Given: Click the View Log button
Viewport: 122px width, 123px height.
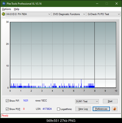Looking at the screenshot, I should [x=83, y=109].
